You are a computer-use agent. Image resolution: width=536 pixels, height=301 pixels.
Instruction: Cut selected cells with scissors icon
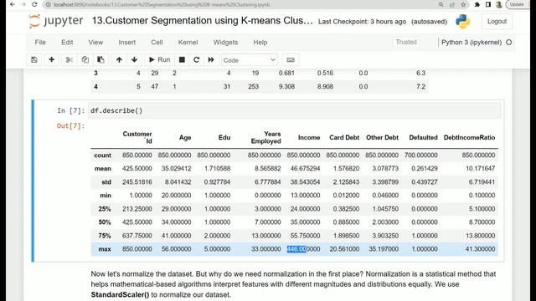coord(70,59)
